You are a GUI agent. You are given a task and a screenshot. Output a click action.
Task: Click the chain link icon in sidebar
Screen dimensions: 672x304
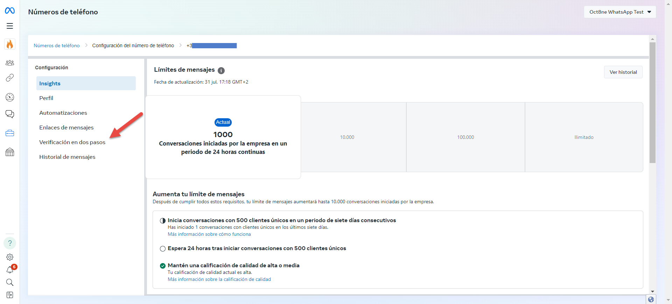(10, 78)
